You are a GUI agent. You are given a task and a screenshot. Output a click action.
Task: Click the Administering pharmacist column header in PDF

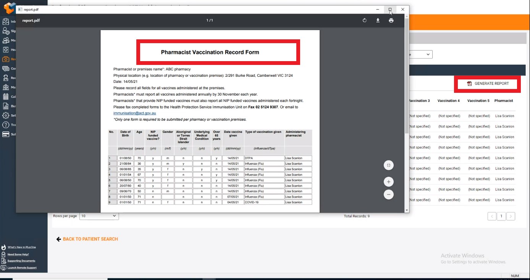[296, 134]
